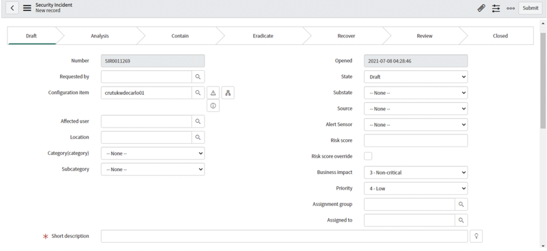
Task: Select the Closed stage tab
Action: tap(501, 36)
